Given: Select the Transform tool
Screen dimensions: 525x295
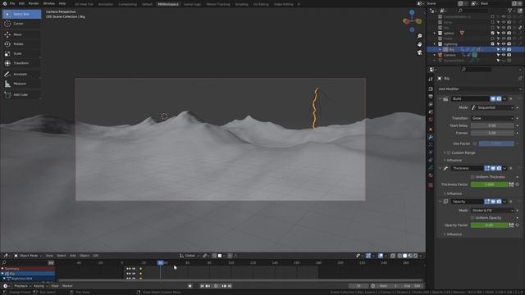Looking at the screenshot, I should [x=22, y=63].
